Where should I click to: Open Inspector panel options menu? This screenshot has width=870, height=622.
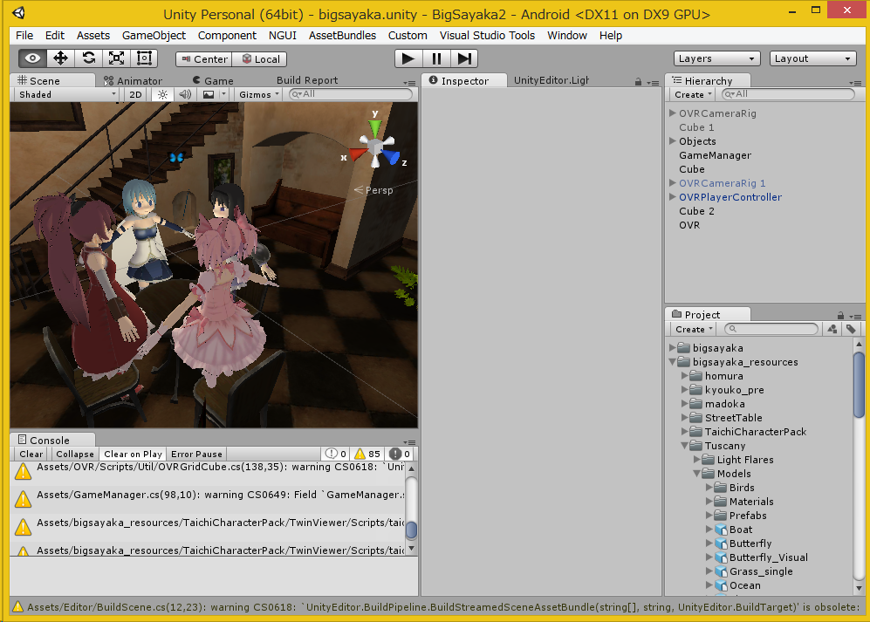[653, 82]
